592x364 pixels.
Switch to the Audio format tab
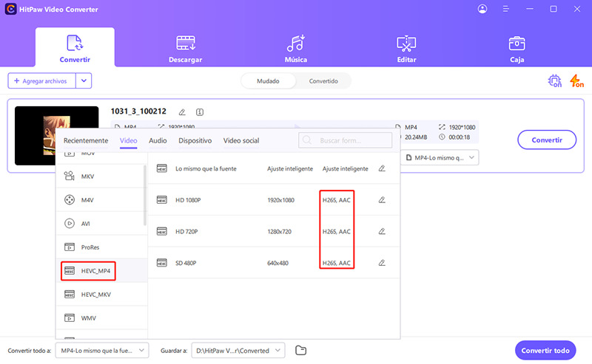coord(158,140)
